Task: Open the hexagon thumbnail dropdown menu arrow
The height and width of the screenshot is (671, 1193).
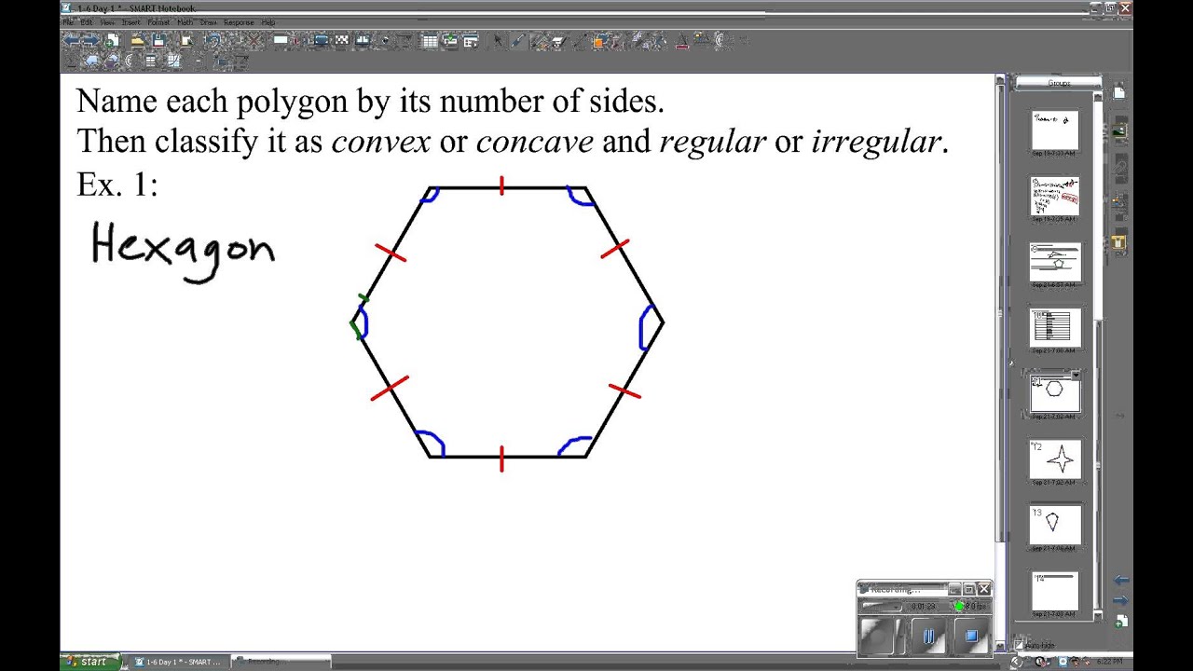Action: [x=1075, y=376]
